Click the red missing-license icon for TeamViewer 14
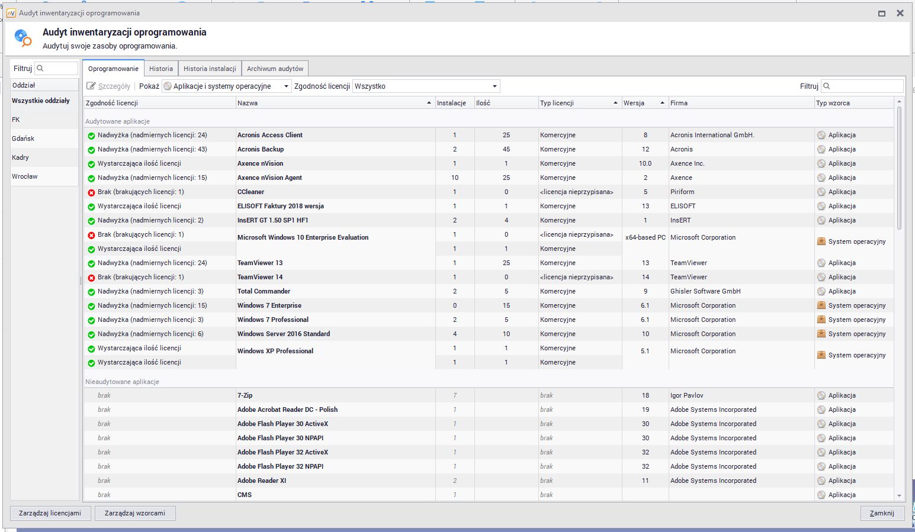 (91, 278)
